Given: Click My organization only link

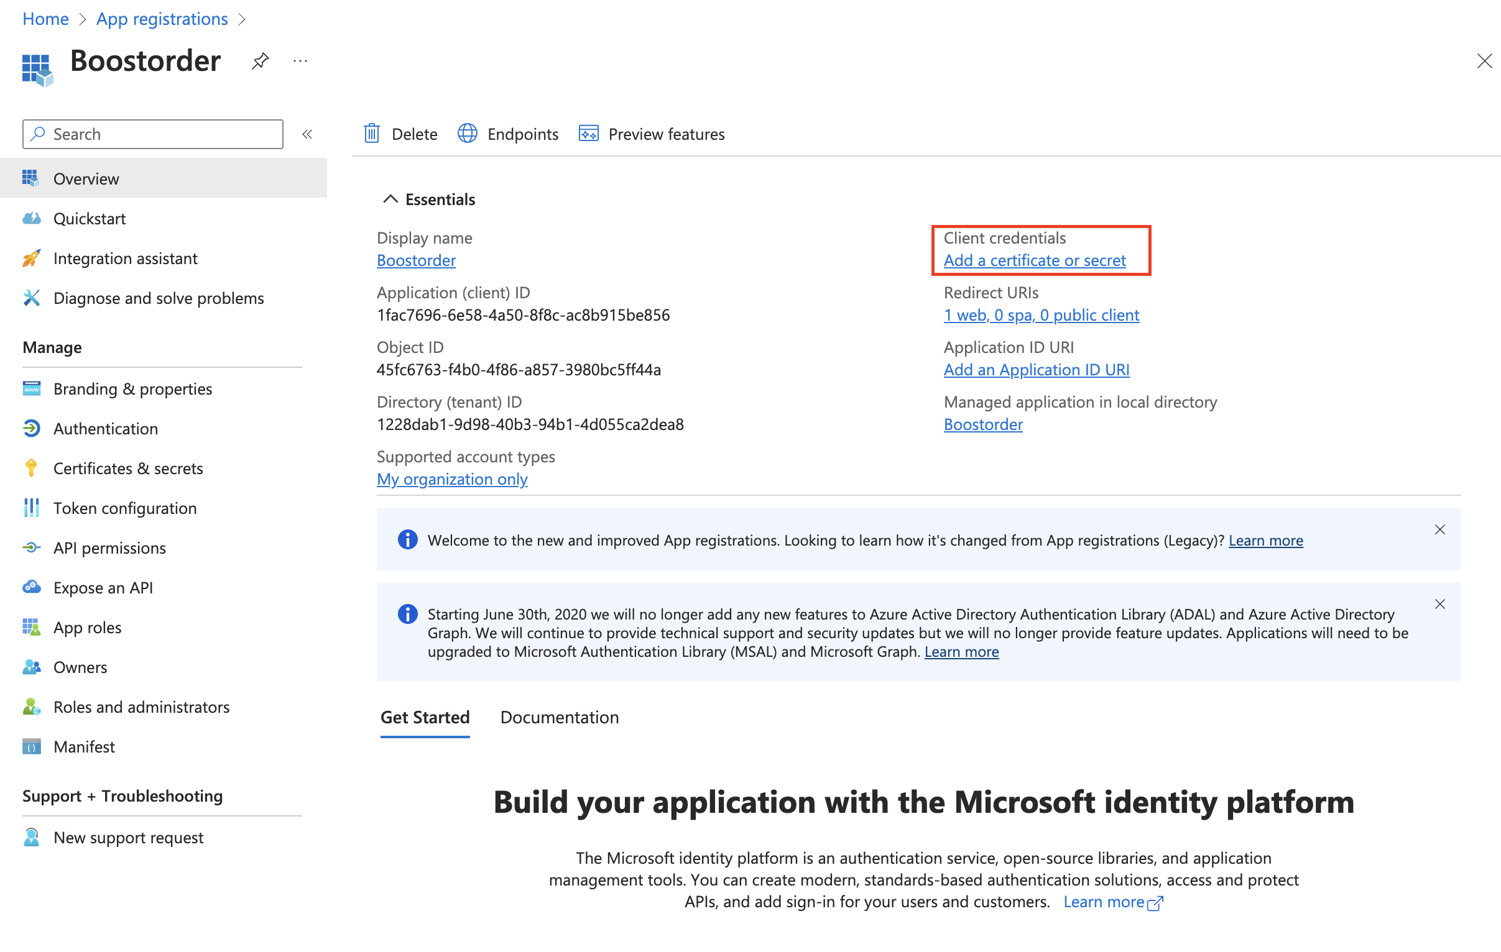Looking at the screenshot, I should coord(453,479).
